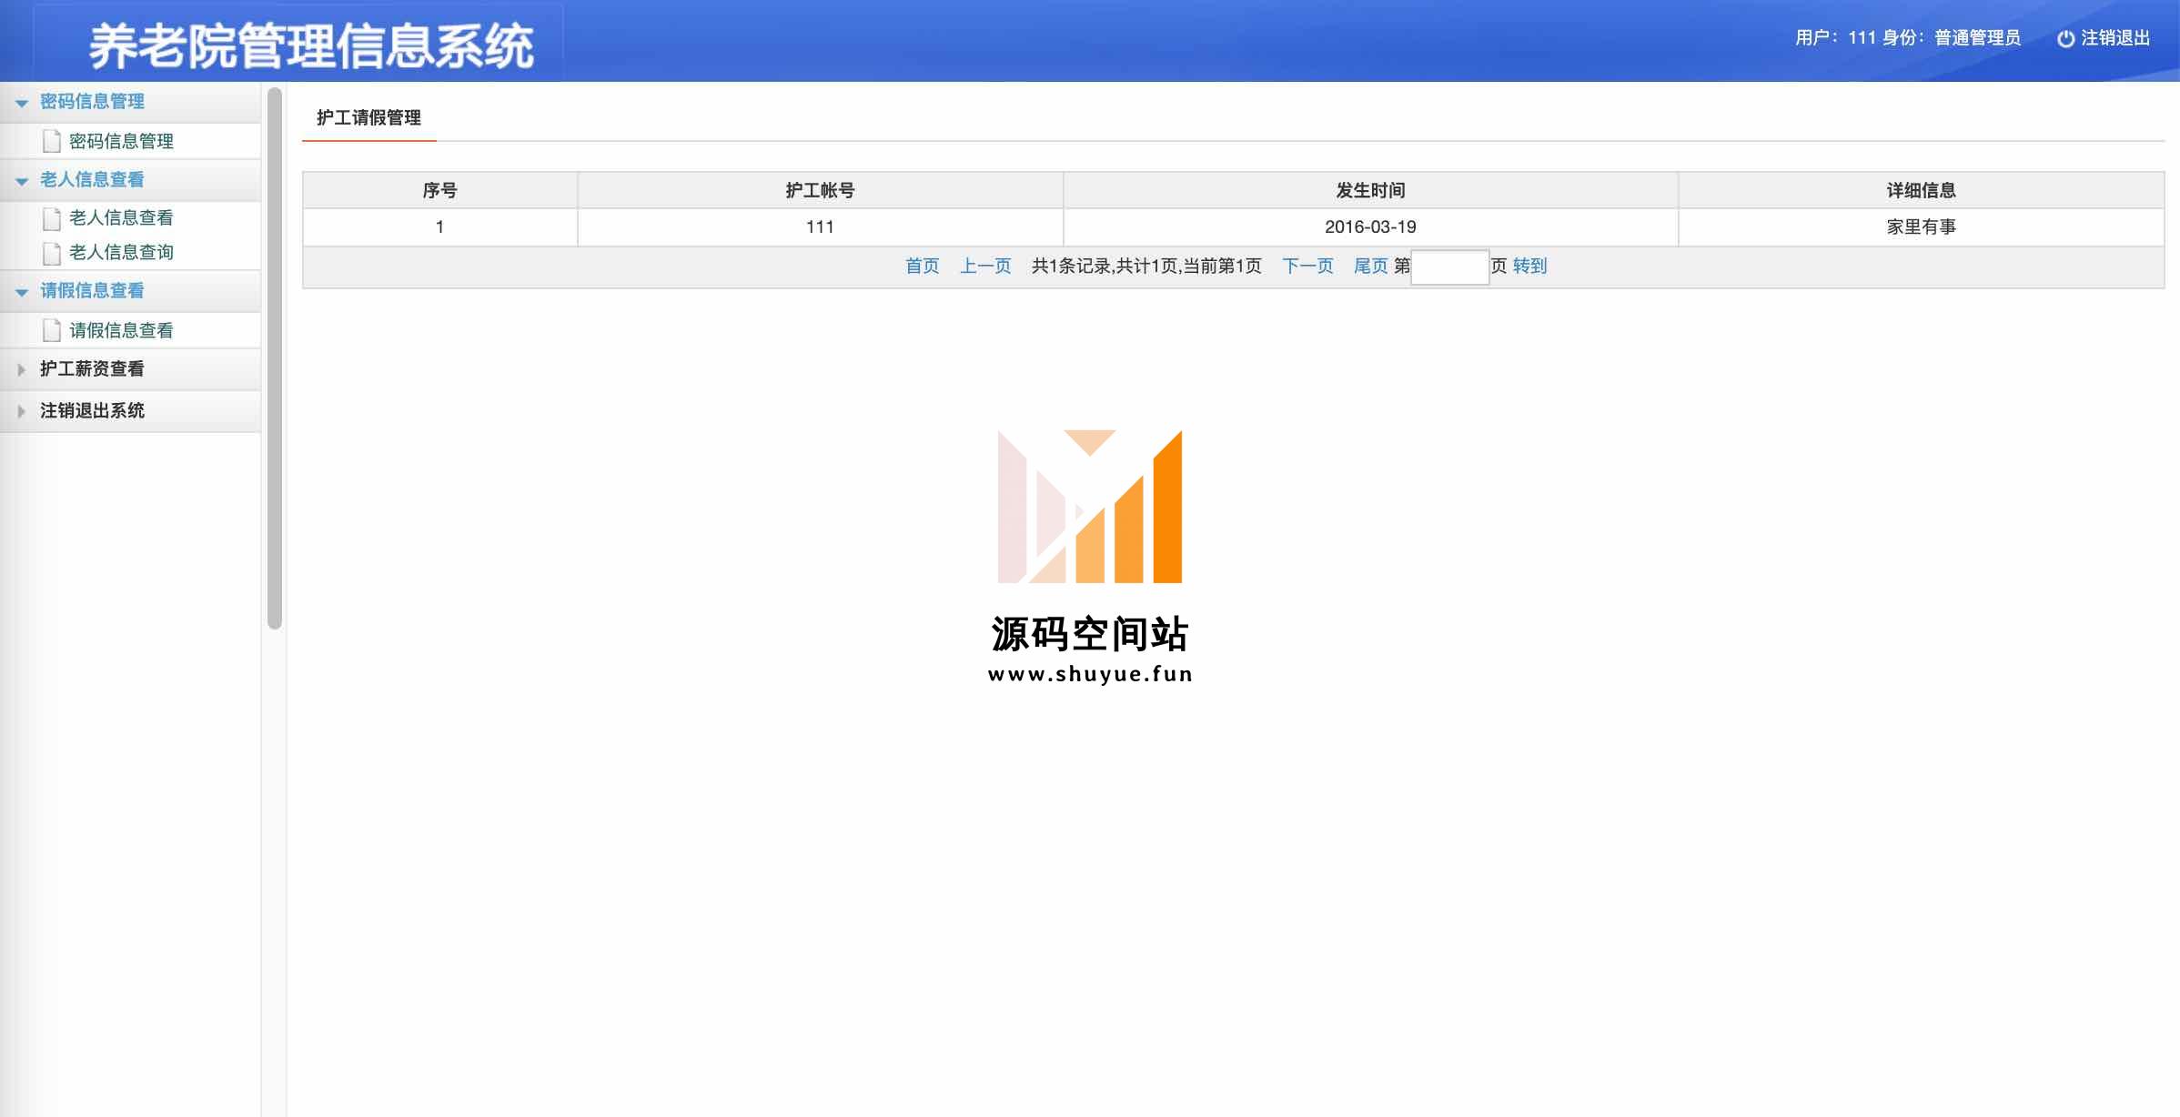This screenshot has width=2180, height=1117.
Task: Go to first page via 首页
Action: (922, 267)
